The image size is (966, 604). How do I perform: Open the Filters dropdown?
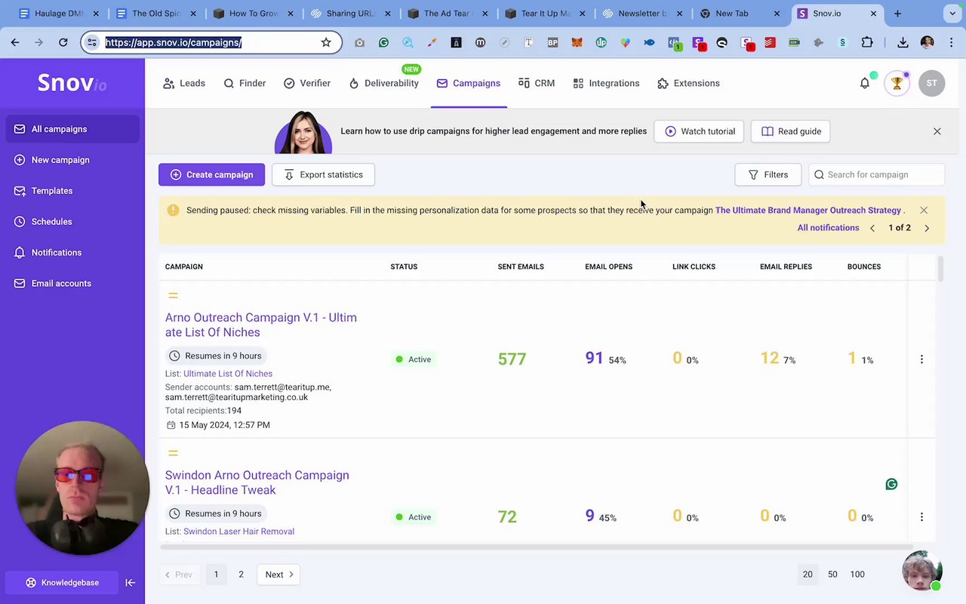click(768, 174)
